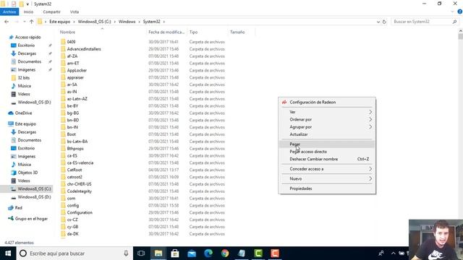Expand the Agrupar por submenu arrow
This screenshot has height=260, width=463.
pos(370,127)
